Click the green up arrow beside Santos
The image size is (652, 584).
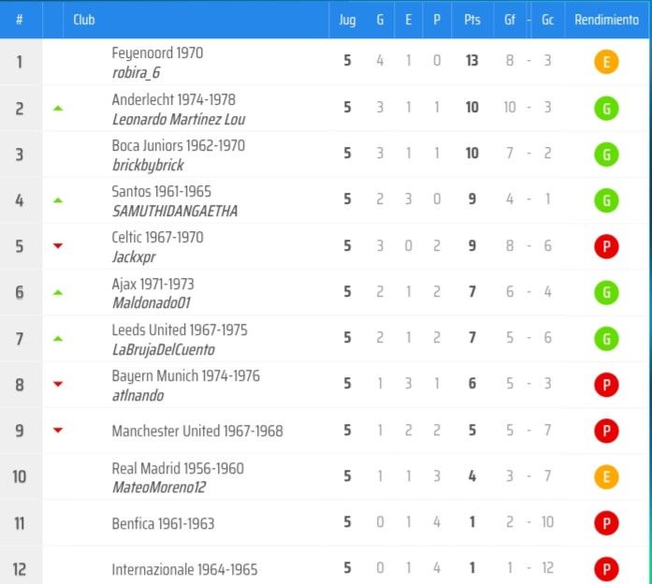pyautogui.click(x=58, y=200)
